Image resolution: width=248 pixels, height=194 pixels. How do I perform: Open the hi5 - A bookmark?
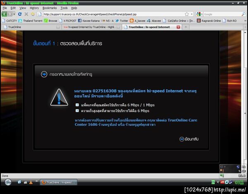107,21
